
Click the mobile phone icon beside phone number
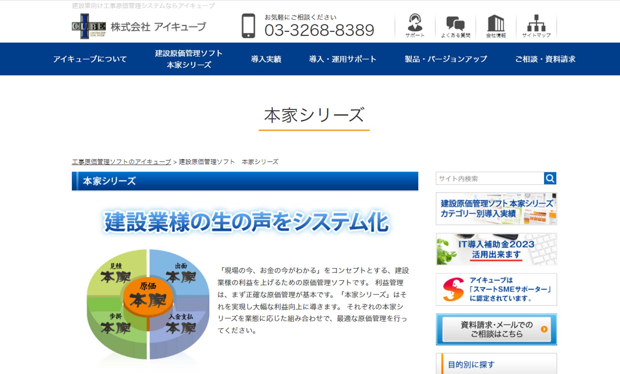[x=248, y=26]
